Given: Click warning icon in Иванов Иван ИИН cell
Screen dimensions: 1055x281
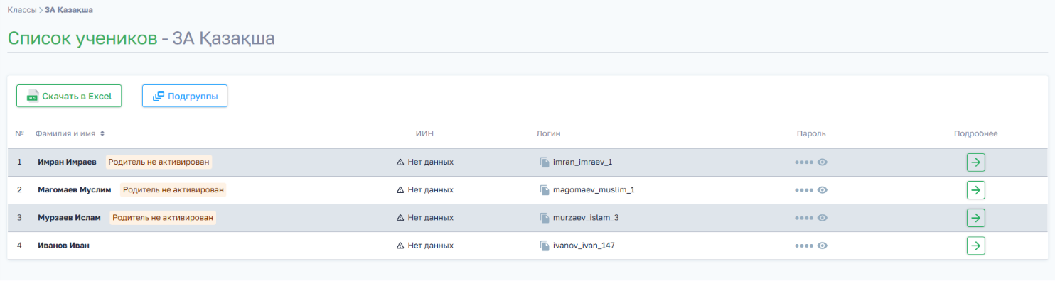Looking at the screenshot, I should click(400, 246).
